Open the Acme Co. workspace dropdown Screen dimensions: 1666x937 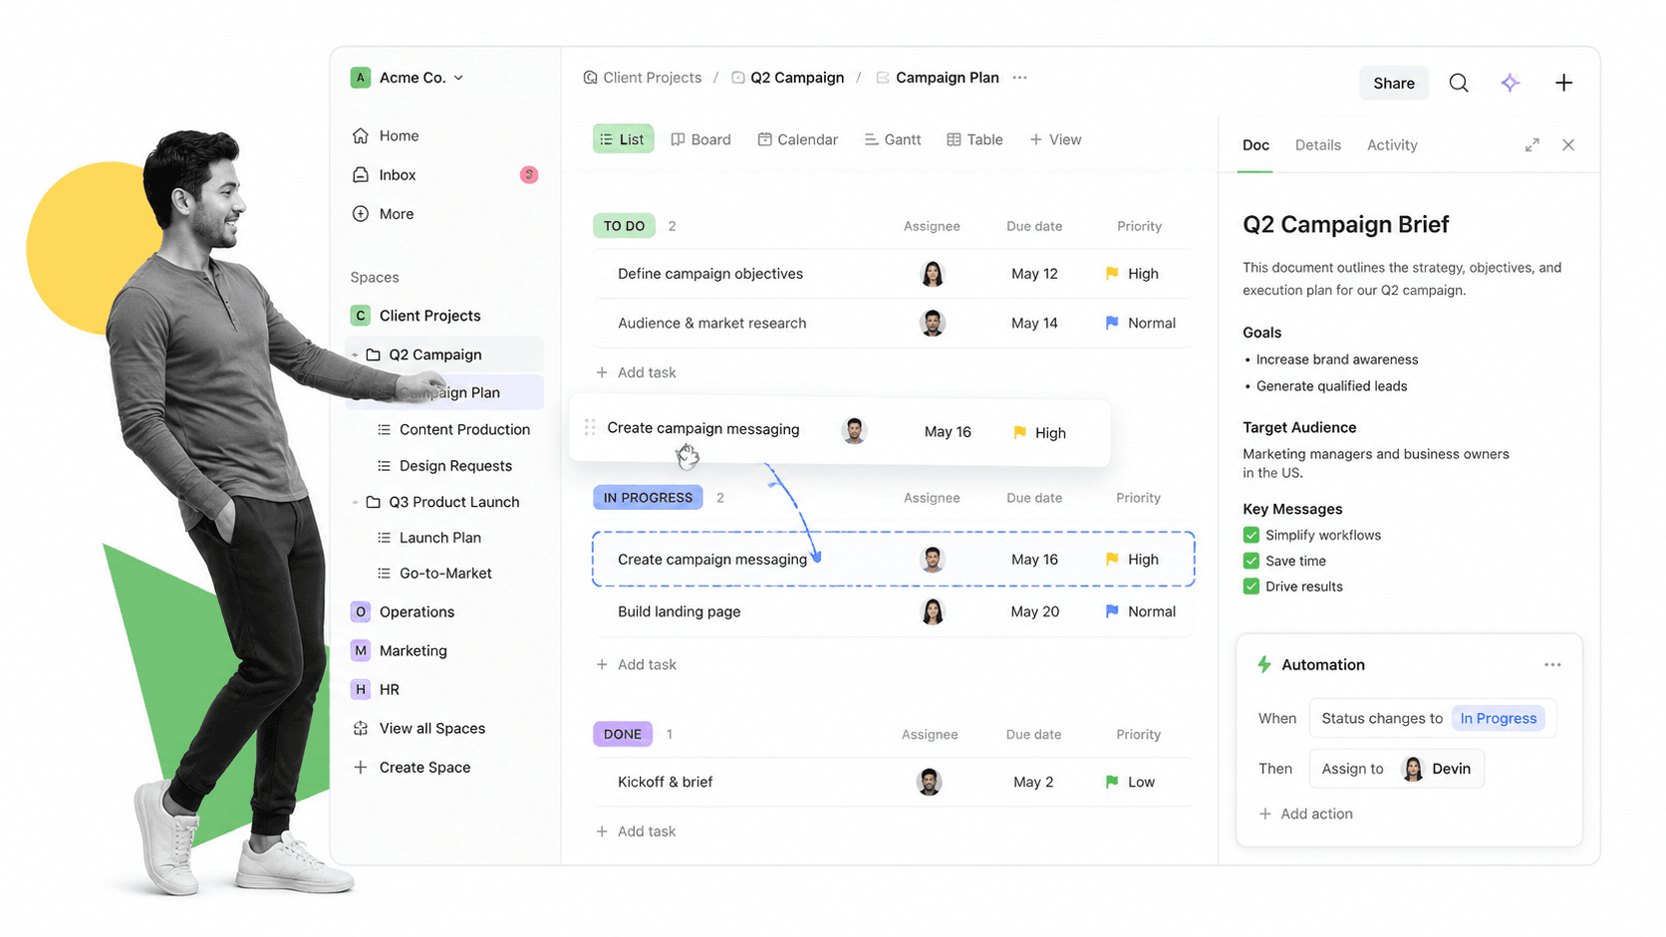click(x=458, y=78)
